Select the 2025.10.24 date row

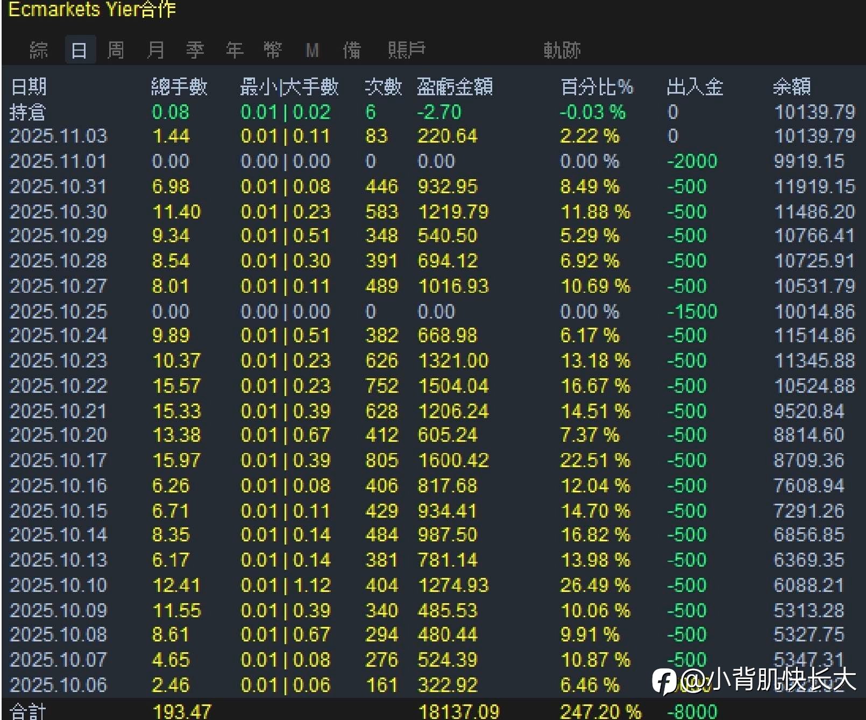coord(433,336)
